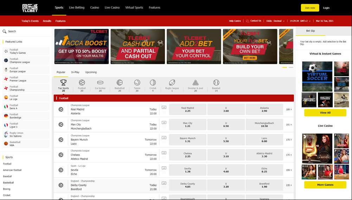This screenshot has width=352, height=200.
Task: Open the Live Casino menu item
Action: click(112, 8)
